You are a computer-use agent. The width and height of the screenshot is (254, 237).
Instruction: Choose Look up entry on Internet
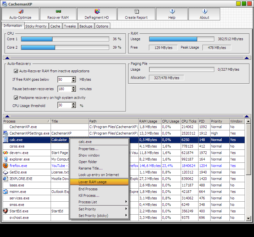point(99,175)
